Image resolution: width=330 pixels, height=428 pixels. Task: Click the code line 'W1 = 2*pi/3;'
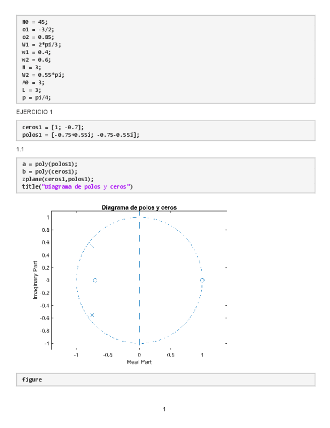tap(41, 44)
